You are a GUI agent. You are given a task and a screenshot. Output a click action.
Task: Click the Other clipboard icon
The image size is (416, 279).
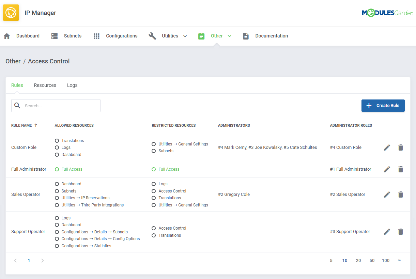[201, 36]
